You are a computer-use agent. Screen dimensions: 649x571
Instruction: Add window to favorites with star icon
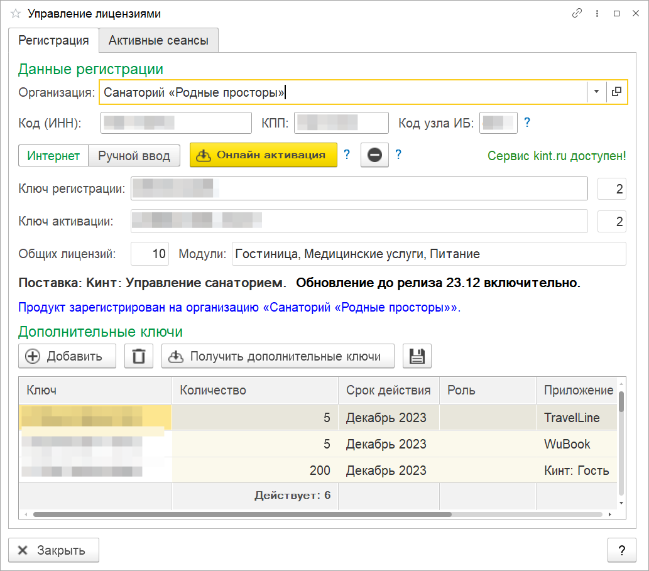click(16, 13)
